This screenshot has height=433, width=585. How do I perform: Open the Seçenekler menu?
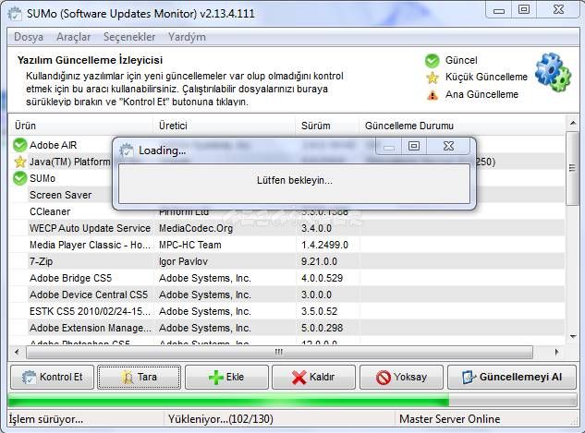click(129, 37)
